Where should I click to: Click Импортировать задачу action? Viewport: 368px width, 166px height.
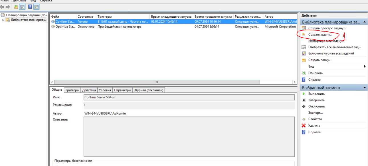pyautogui.click(x=326, y=41)
